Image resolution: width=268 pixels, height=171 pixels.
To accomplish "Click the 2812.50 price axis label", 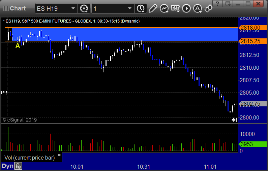I will (249, 55).
